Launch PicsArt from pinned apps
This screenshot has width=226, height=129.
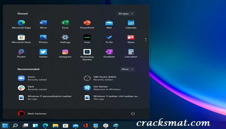tap(21, 54)
